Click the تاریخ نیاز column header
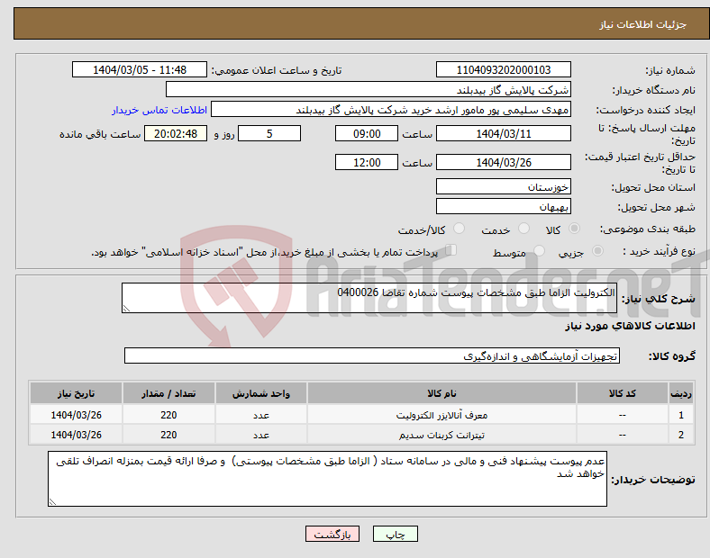Image resolution: width=710 pixels, height=558 pixels. coord(76,393)
